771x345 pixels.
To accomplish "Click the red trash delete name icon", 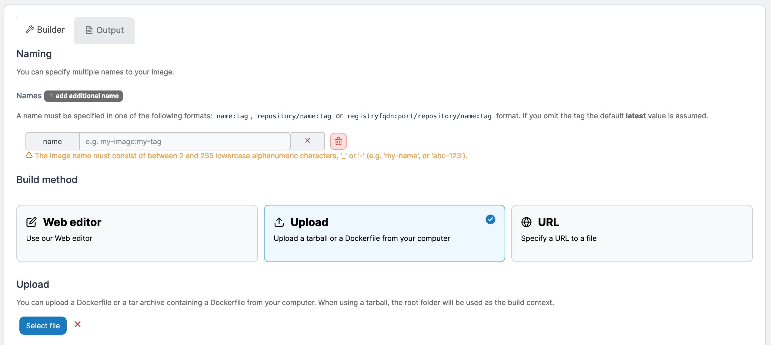I will click(x=338, y=141).
